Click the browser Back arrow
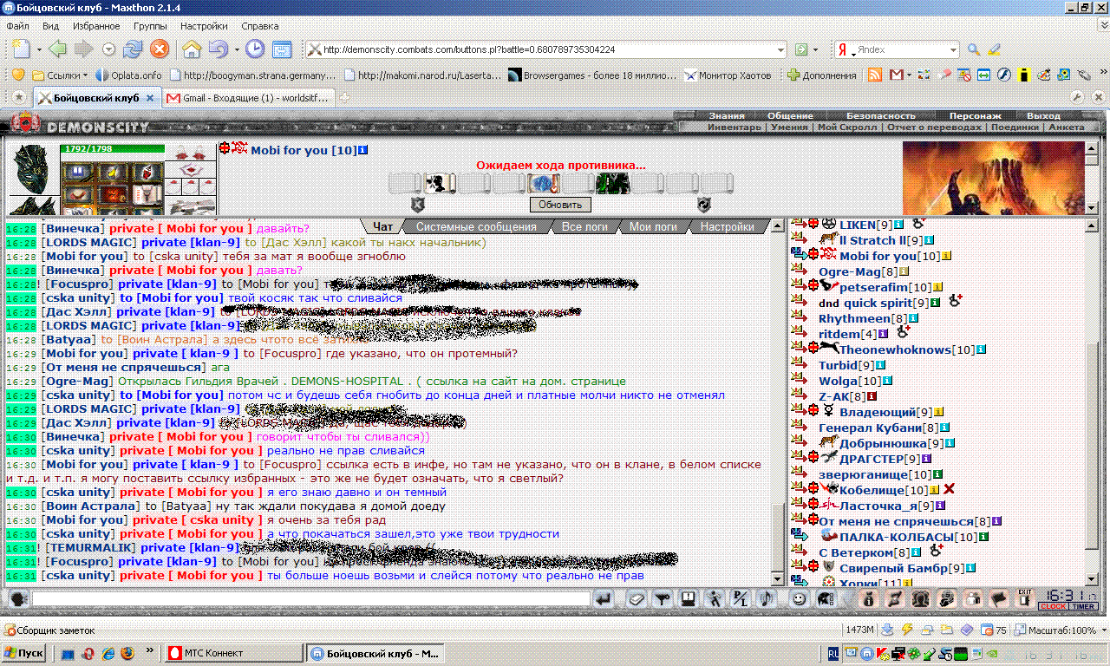1110x666 pixels. point(58,49)
